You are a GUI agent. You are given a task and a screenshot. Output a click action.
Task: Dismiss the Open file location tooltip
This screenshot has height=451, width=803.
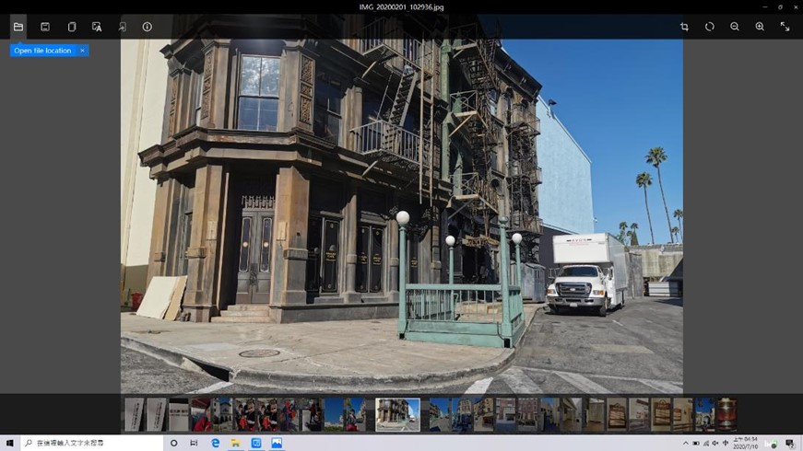tap(82, 51)
